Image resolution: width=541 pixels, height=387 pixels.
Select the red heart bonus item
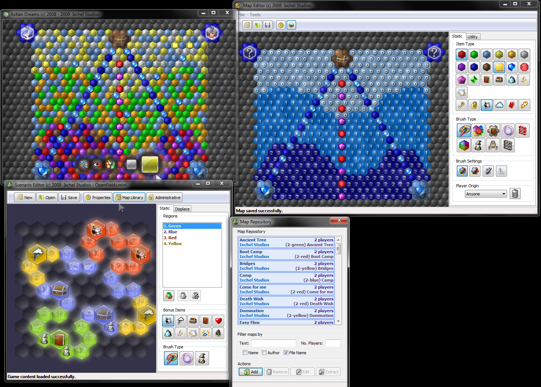click(x=218, y=321)
